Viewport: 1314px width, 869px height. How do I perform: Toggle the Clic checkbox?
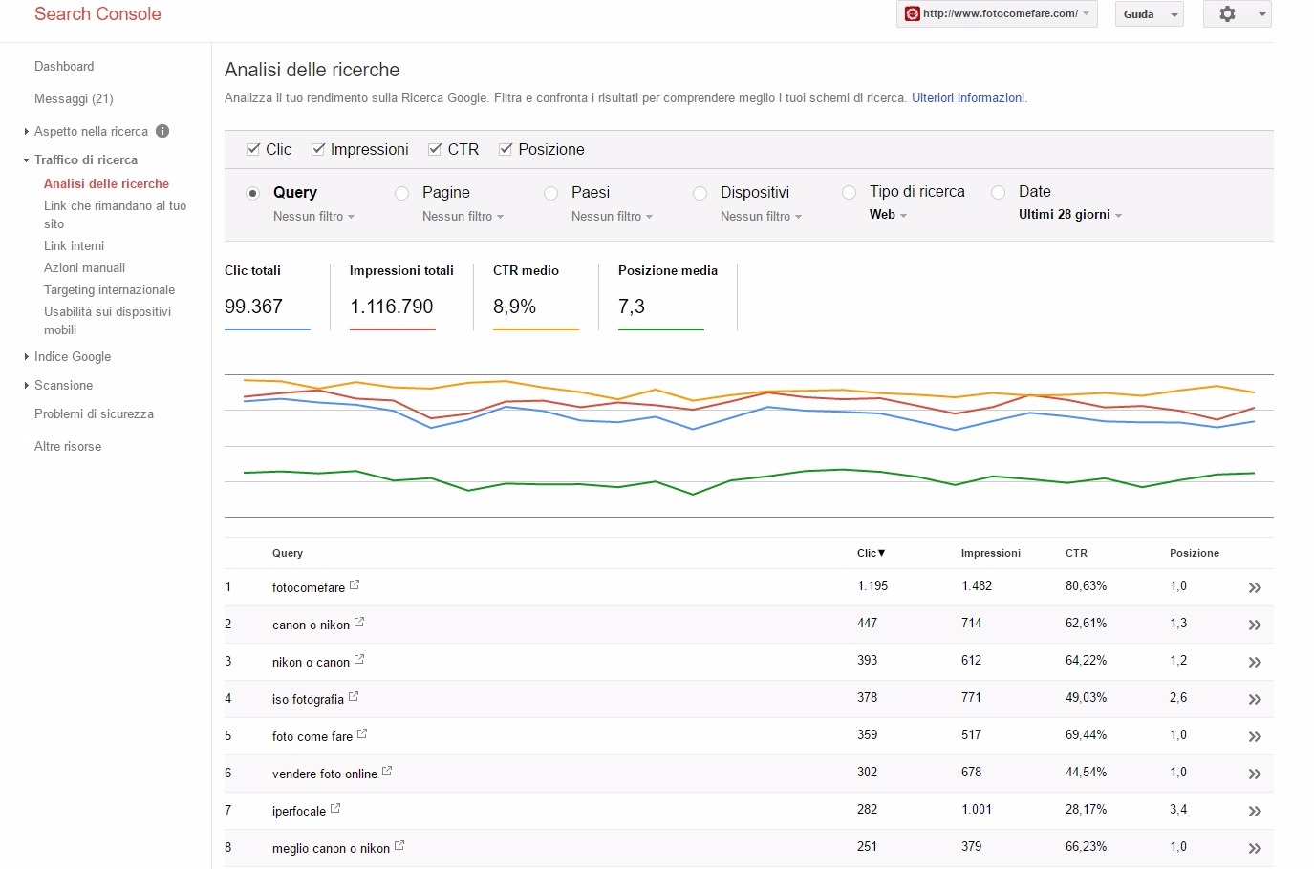(x=253, y=149)
